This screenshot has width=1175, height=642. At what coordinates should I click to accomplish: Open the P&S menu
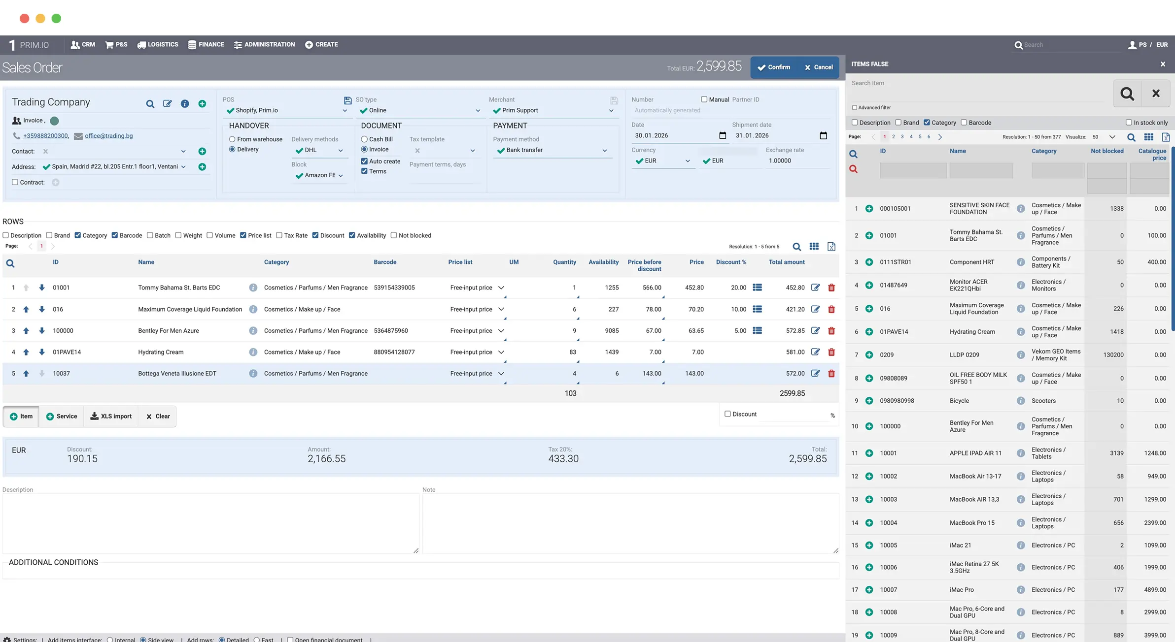point(116,45)
